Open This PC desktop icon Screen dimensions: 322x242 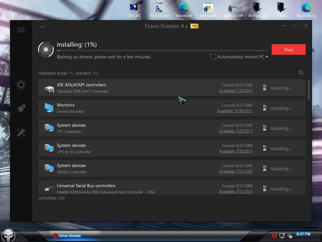click(135, 10)
